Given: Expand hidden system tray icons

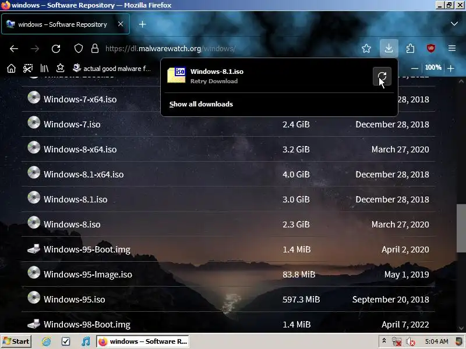Looking at the screenshot, I should pos(384,341).
